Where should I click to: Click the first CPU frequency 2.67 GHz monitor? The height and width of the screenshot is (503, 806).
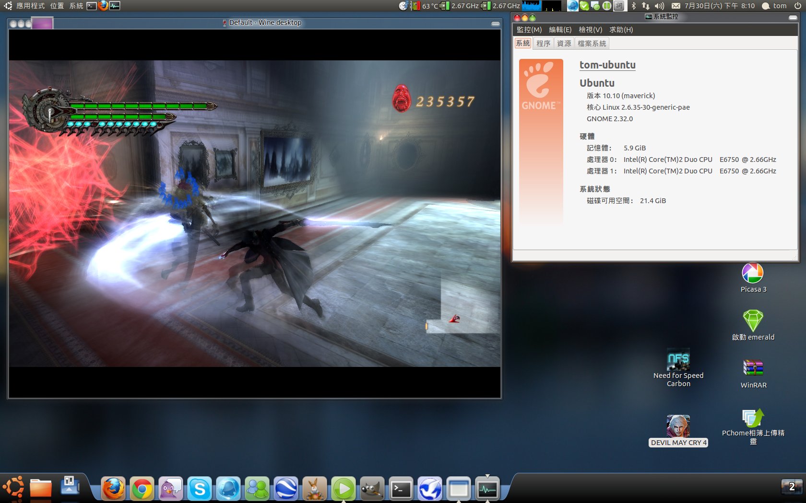click(459, 6)
